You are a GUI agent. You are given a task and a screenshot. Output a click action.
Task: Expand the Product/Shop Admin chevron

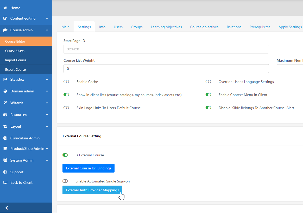[47, 149]
